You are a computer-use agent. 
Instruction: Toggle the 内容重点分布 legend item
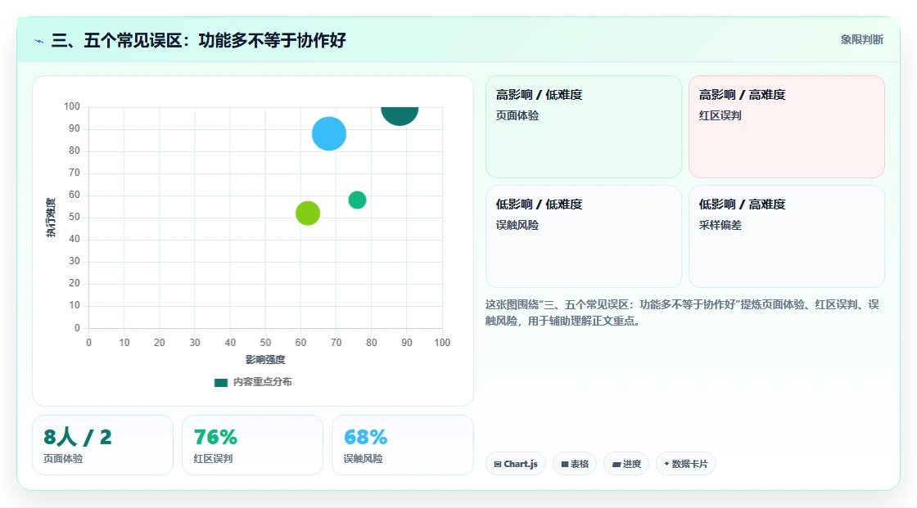[253, 382]
